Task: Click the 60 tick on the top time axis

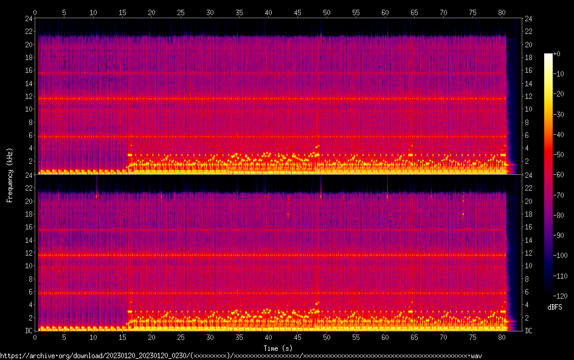Action: 385,12
